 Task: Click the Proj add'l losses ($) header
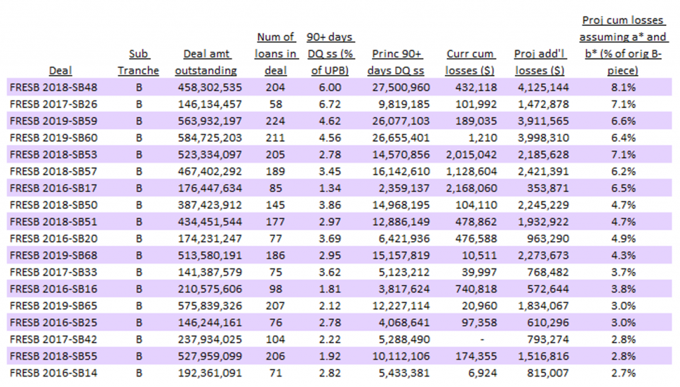pos(539,62)
